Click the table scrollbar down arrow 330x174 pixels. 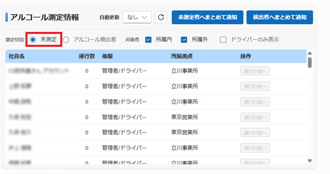[310, 161]
